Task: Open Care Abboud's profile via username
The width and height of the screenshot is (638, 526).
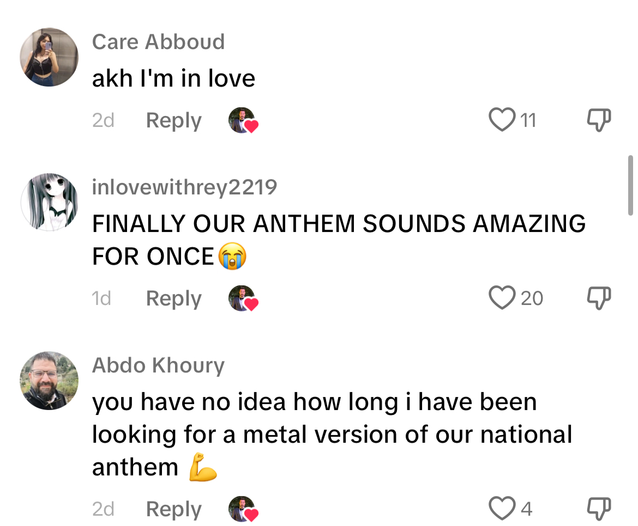Action: pos(159,41)
